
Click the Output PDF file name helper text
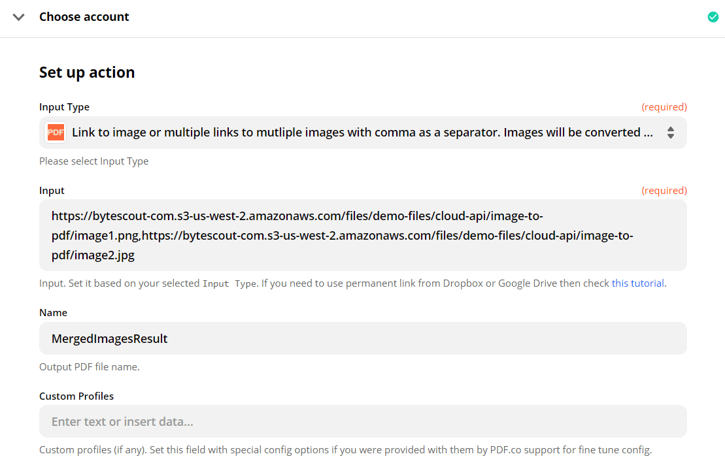[x=88, y=366]
